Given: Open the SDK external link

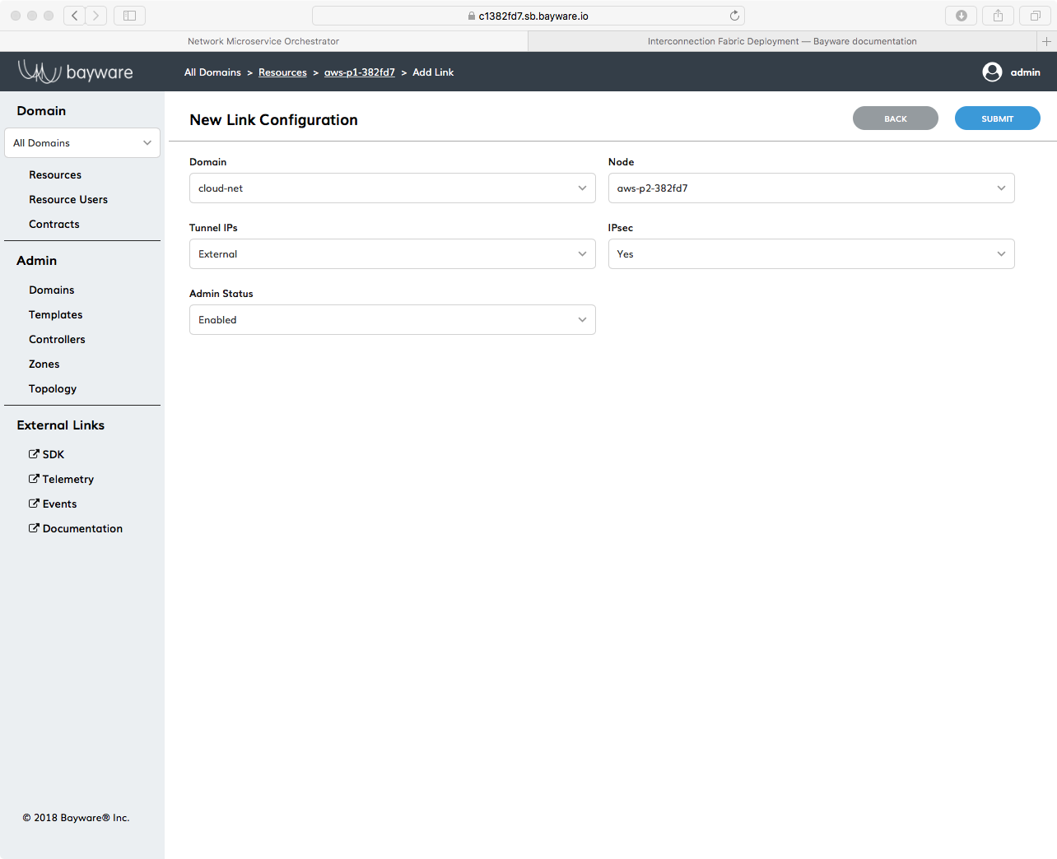Looking at the screenshot, I should coord(54,454).
